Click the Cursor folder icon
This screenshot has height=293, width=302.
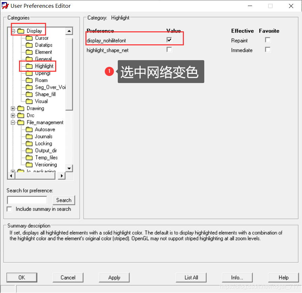point(29,38)
